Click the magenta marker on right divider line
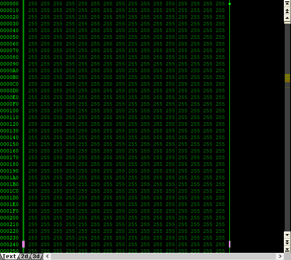Screen dimensions: 291x260 click(x=229, y=244)
